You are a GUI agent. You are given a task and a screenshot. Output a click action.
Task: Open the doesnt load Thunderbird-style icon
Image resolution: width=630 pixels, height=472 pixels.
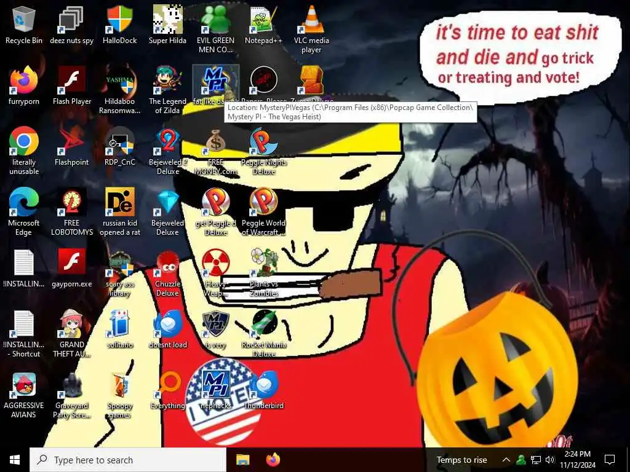point(167,329)
